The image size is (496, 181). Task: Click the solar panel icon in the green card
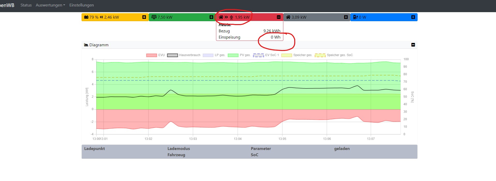154,17
